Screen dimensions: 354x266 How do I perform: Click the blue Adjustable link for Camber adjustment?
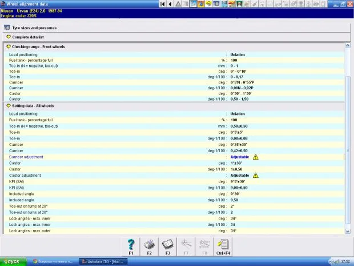[x=239, y=156]
